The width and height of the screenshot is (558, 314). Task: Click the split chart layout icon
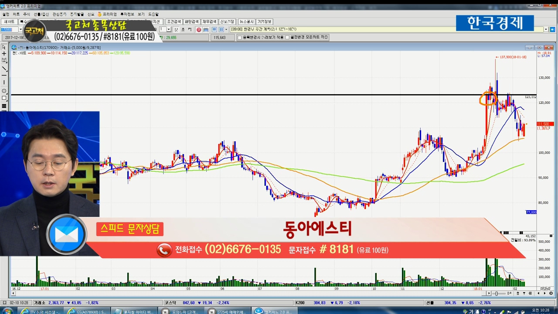(221, 30)
